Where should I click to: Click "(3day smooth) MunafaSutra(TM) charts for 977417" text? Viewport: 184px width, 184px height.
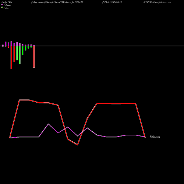(57, 2)
